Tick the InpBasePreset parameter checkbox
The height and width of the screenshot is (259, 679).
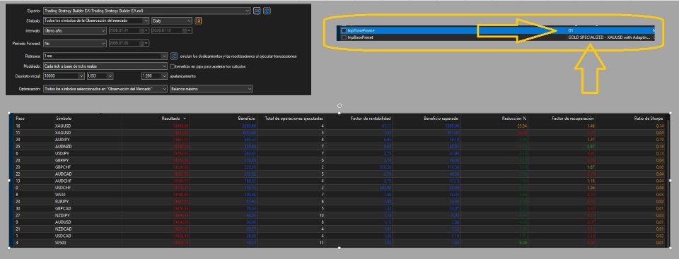pyautogui.click(x=344, y=37)
